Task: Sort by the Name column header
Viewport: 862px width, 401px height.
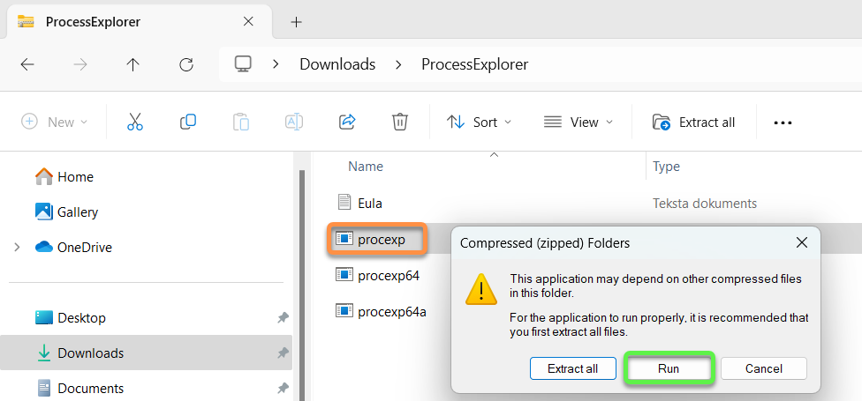Action: [x=366, y=167]
